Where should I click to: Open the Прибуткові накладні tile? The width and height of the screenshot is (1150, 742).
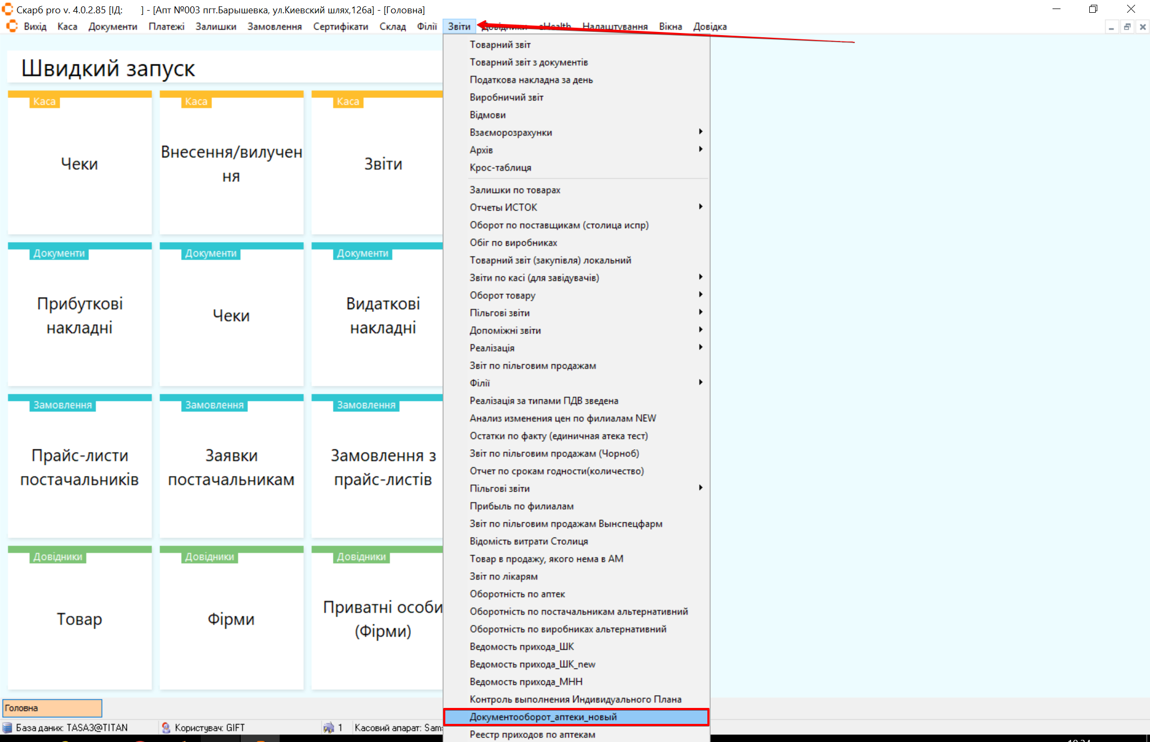point(79,315)
